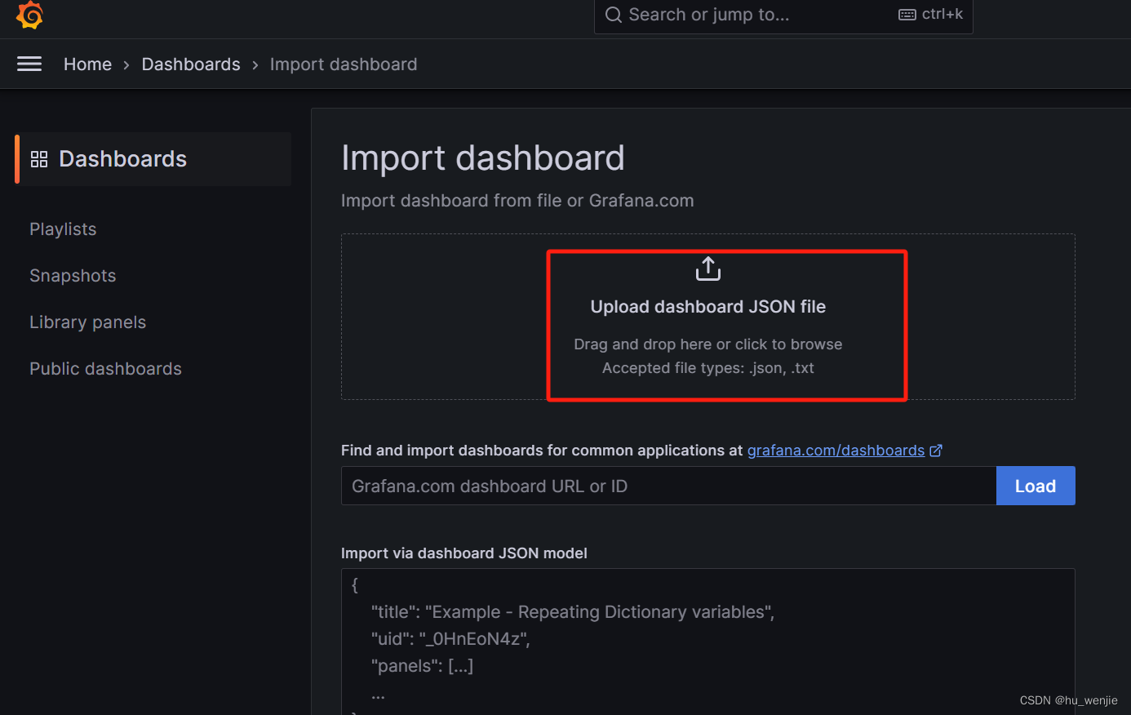Open the hamburger navigation menu

coord(29,64)
